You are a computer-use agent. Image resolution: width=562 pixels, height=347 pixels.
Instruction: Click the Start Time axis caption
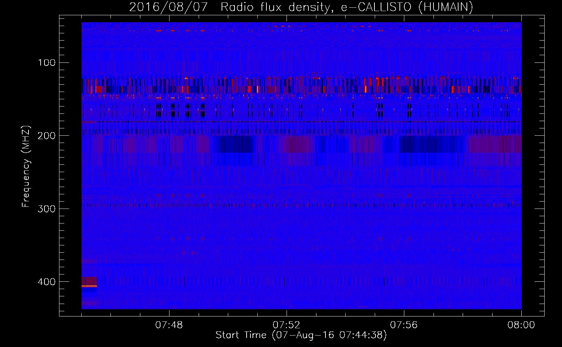pyautogui.click(x=301, y=335)
